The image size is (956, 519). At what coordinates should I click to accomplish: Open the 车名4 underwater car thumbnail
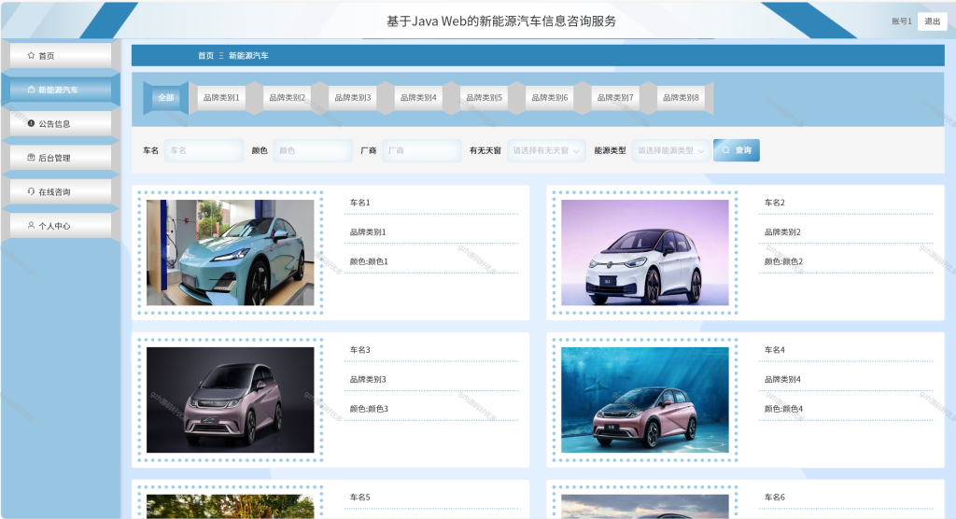[x=645, y=400]
